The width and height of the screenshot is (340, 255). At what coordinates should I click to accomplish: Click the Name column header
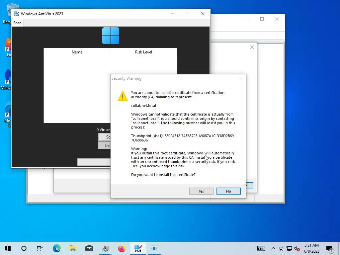[x=77, y=52]
